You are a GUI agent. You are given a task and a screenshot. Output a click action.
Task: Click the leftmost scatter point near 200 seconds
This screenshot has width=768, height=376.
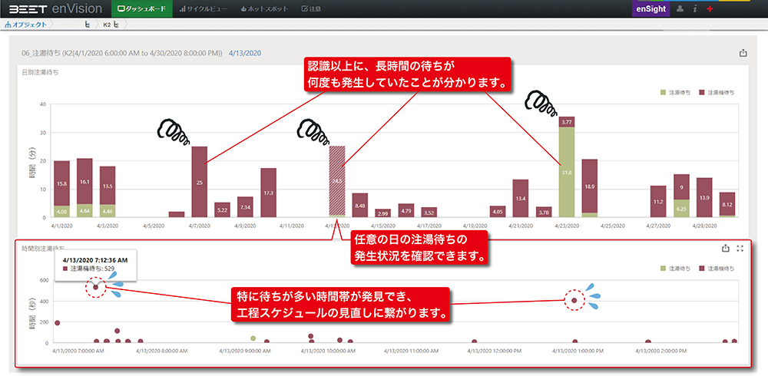pos(58,322)
